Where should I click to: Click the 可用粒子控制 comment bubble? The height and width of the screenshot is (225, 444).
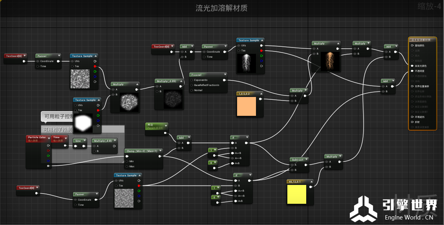58,117
